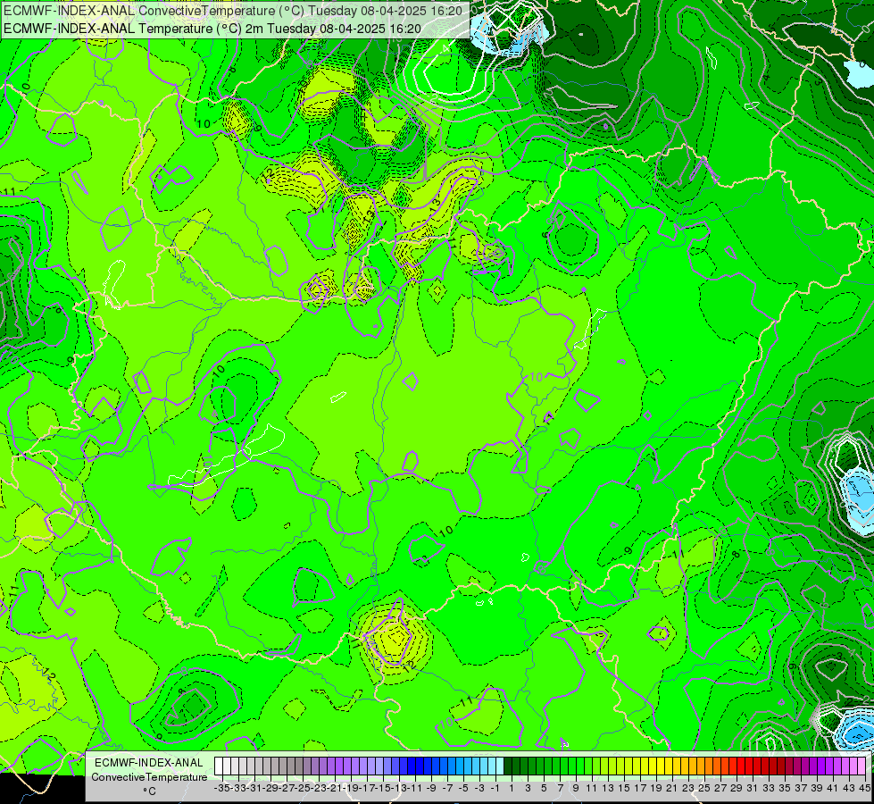This screenshot has width=874, height=804.
Task: Click the °C unit label in the legend
Action: [x=149, y=791]
